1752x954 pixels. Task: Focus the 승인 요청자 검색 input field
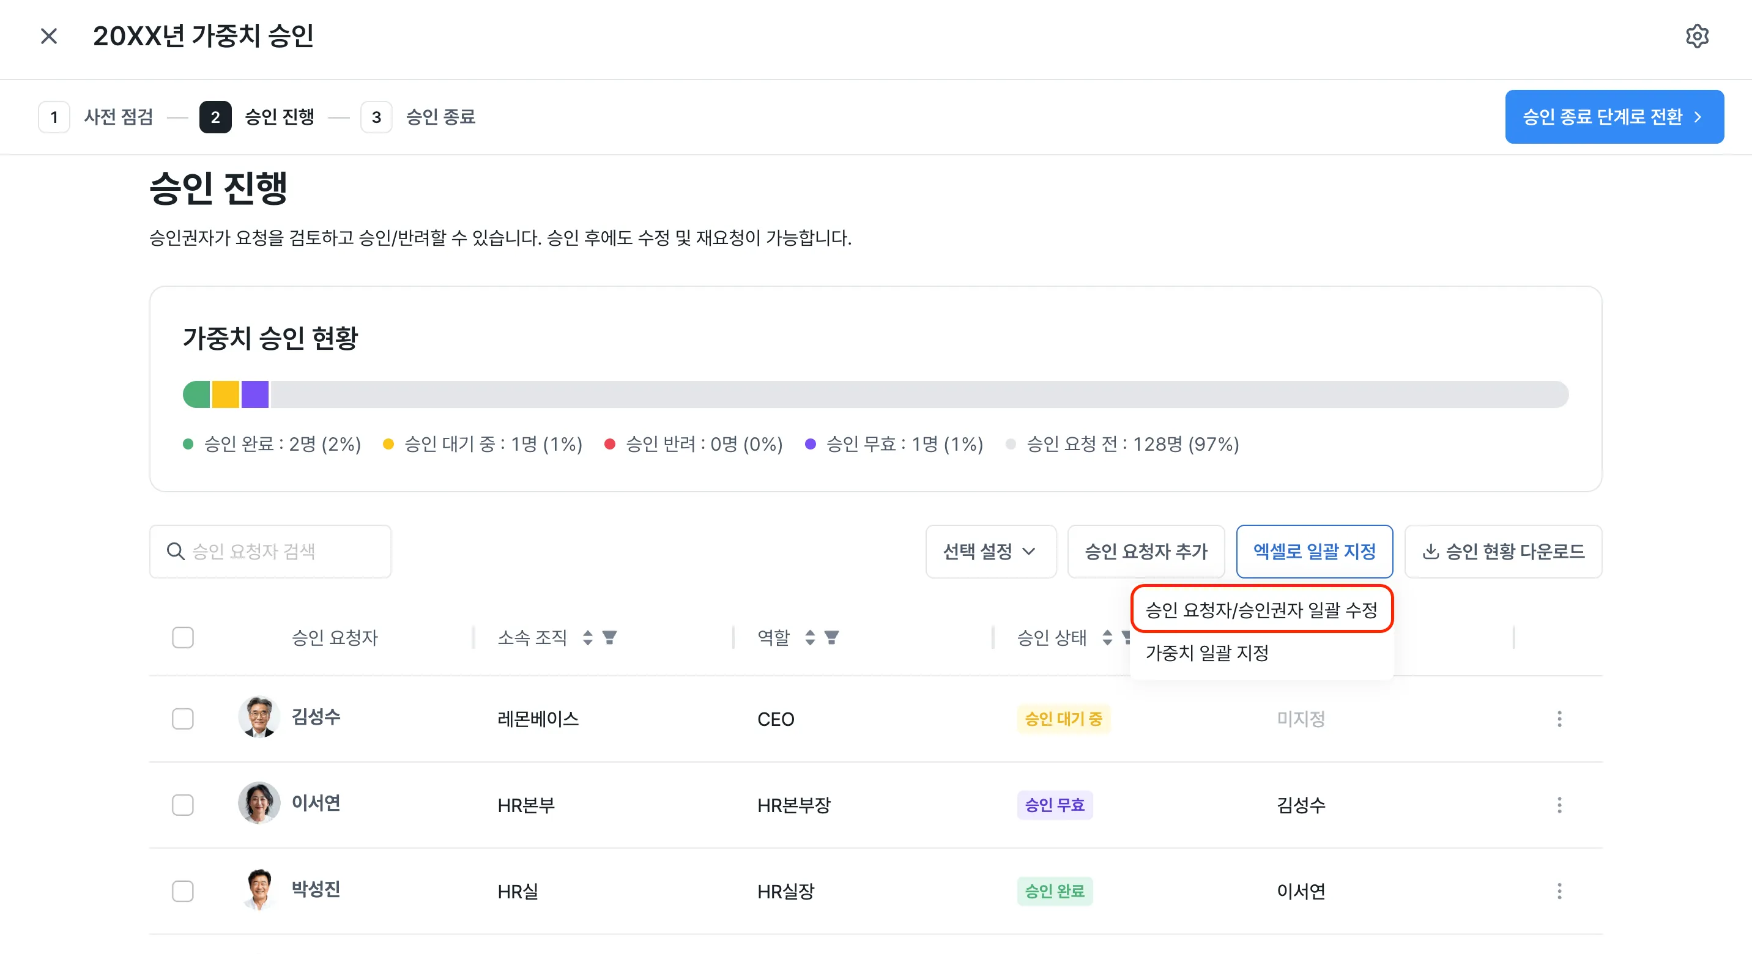[x=270, y=552]
